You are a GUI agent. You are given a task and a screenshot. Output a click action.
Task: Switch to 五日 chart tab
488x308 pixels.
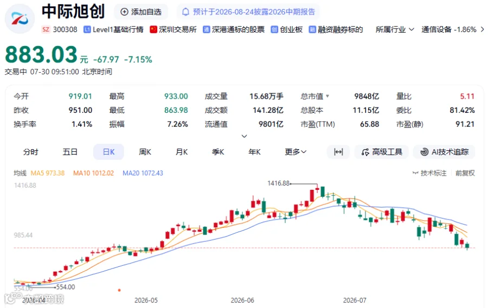70,152
